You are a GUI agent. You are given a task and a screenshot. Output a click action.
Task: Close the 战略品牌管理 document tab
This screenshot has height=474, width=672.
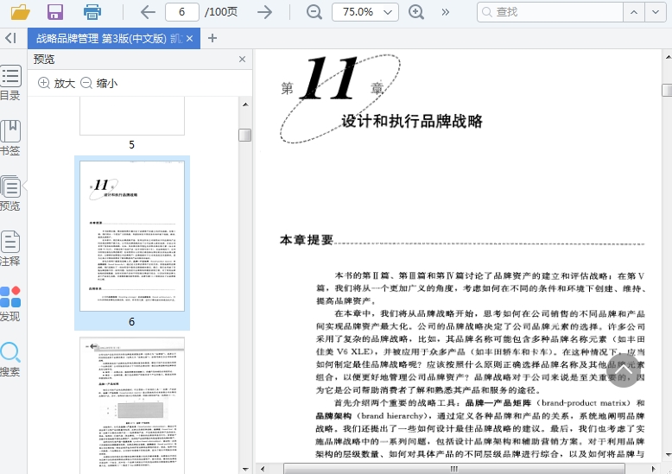(x=190, y=39)
